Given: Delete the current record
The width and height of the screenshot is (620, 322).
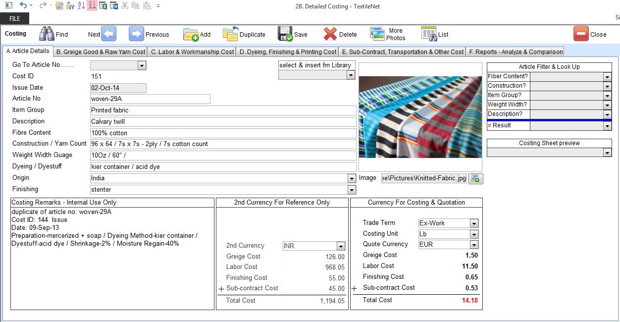Looking at the screenshot, I should click(330, 34).
